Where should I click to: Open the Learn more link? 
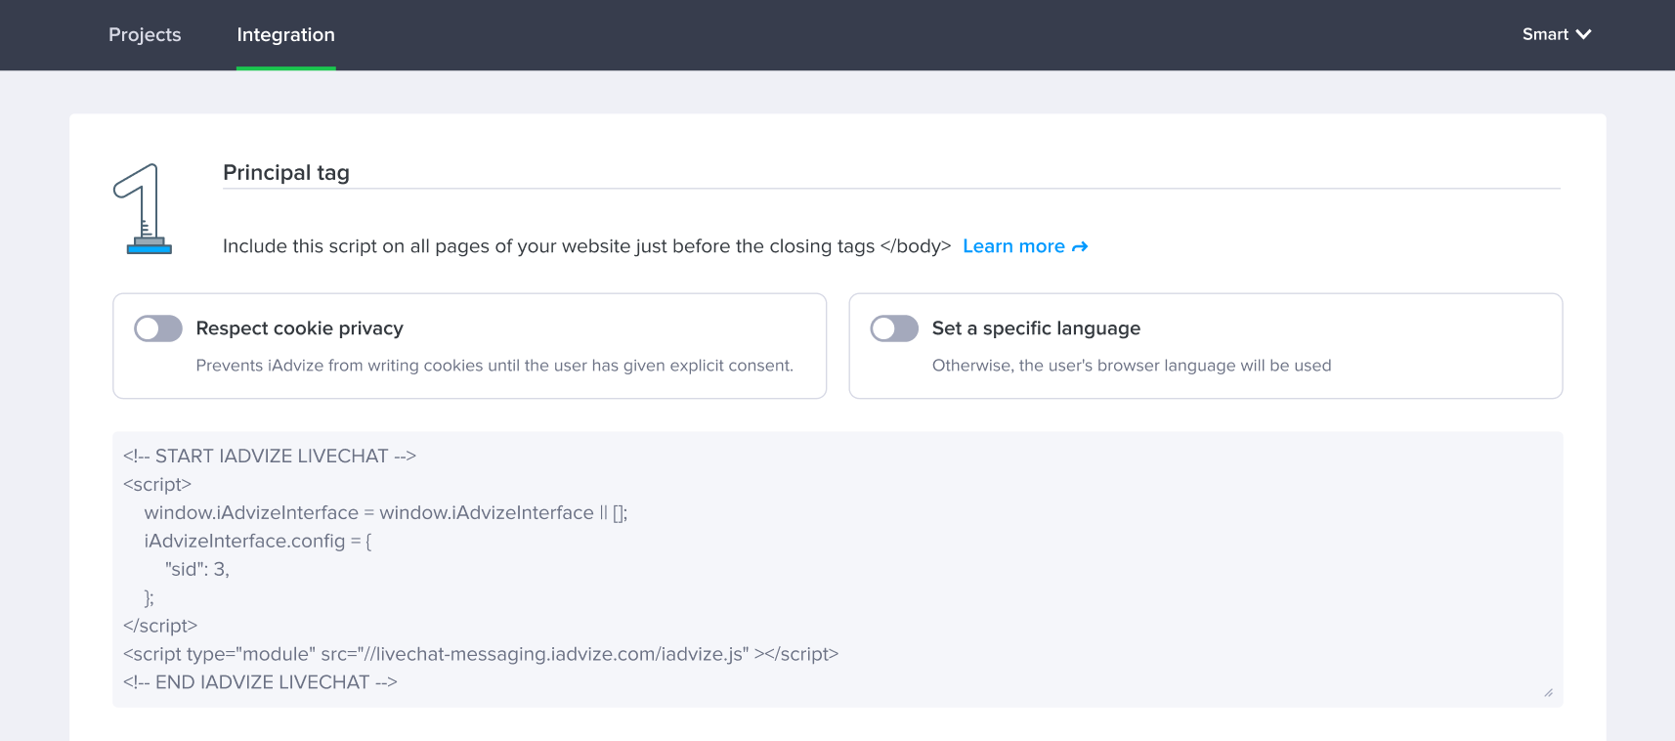(x=1025, y=246)
